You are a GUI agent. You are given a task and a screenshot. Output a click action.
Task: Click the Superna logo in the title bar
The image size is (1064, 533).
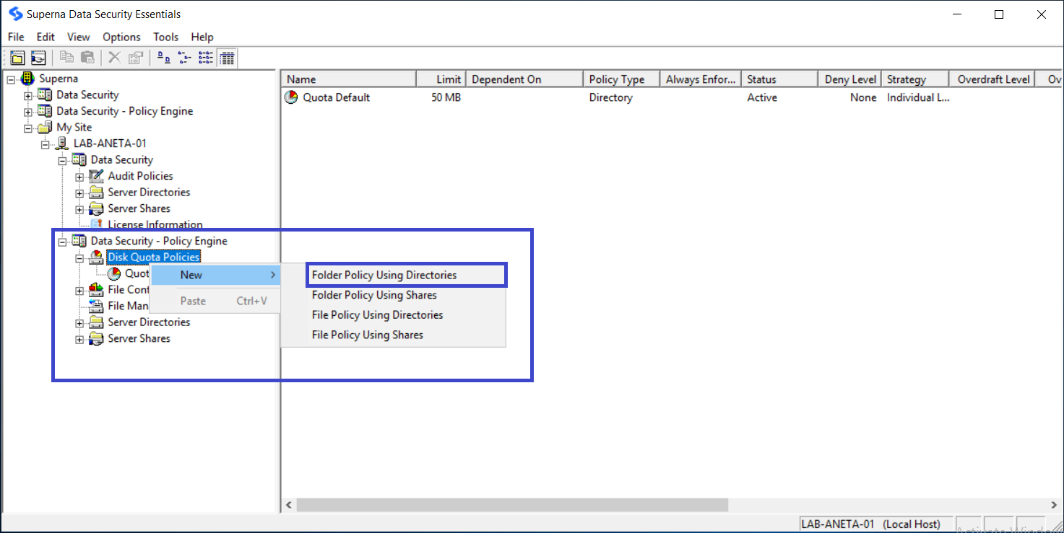pyautogui.click(x=15, y=14)
